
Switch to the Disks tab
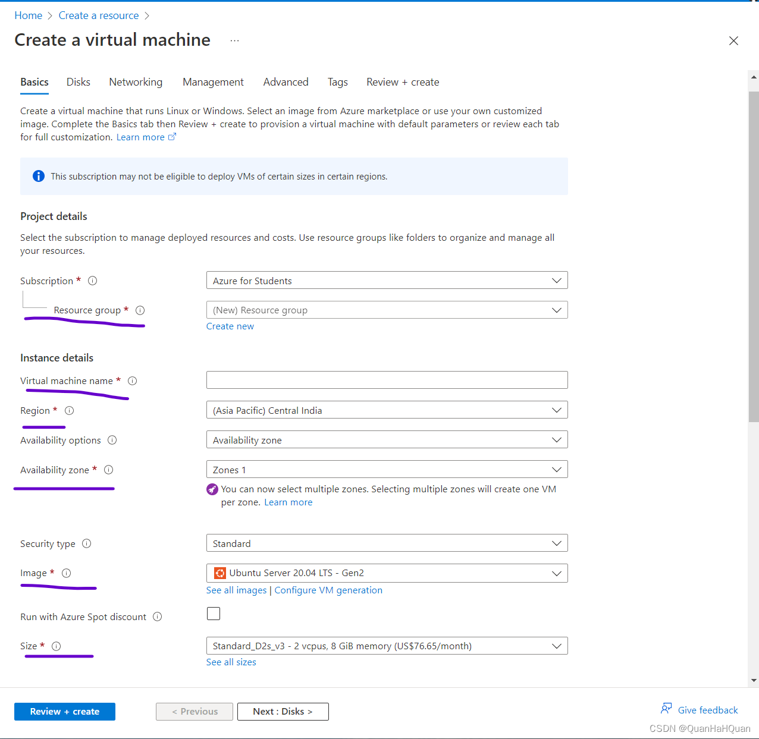(x=79, y=82)
